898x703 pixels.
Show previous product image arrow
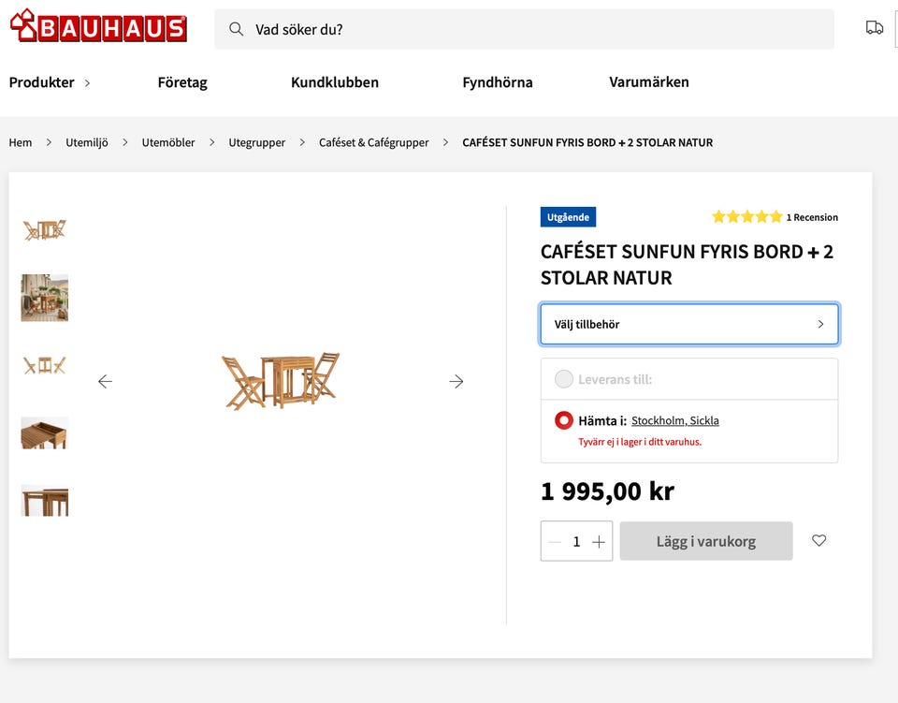[x=105, y=381]
